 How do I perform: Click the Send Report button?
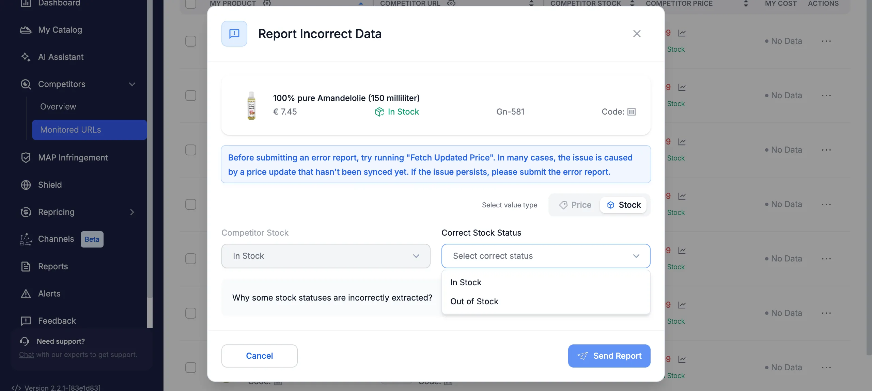(x=609, y=356)
